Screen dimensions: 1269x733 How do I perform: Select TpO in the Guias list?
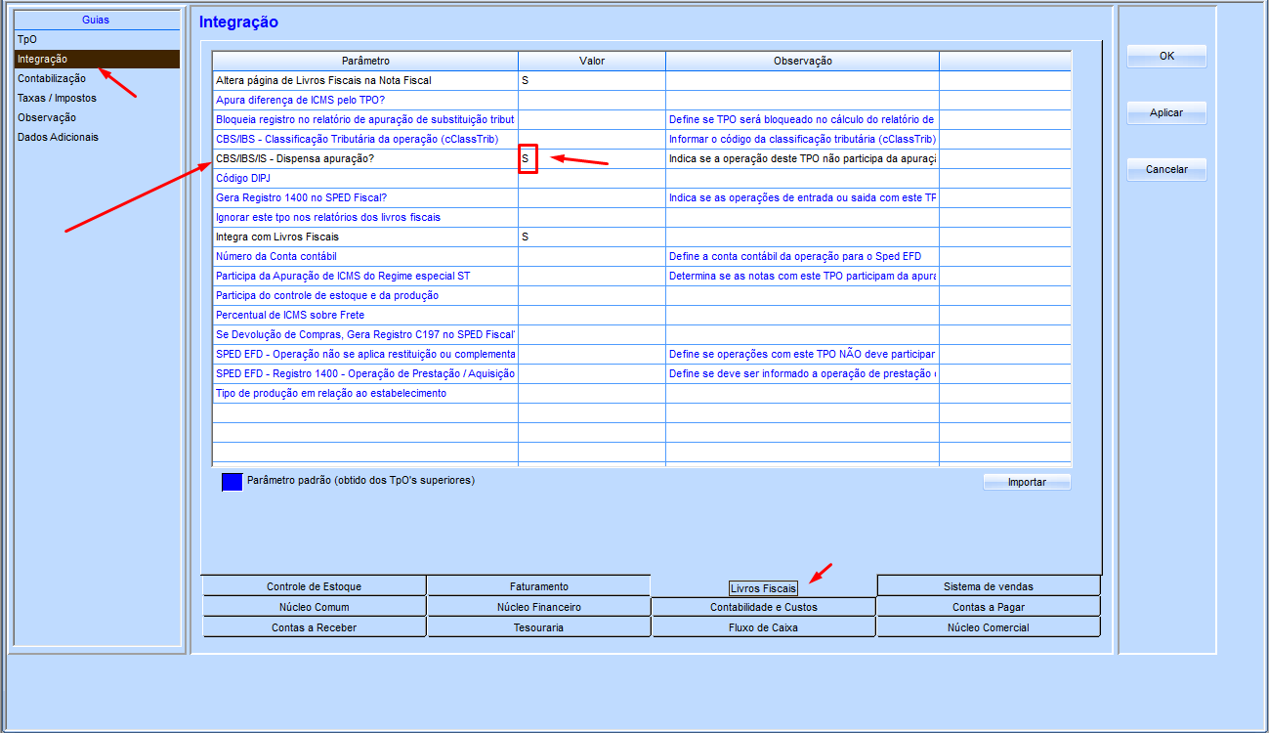point(27,40)
